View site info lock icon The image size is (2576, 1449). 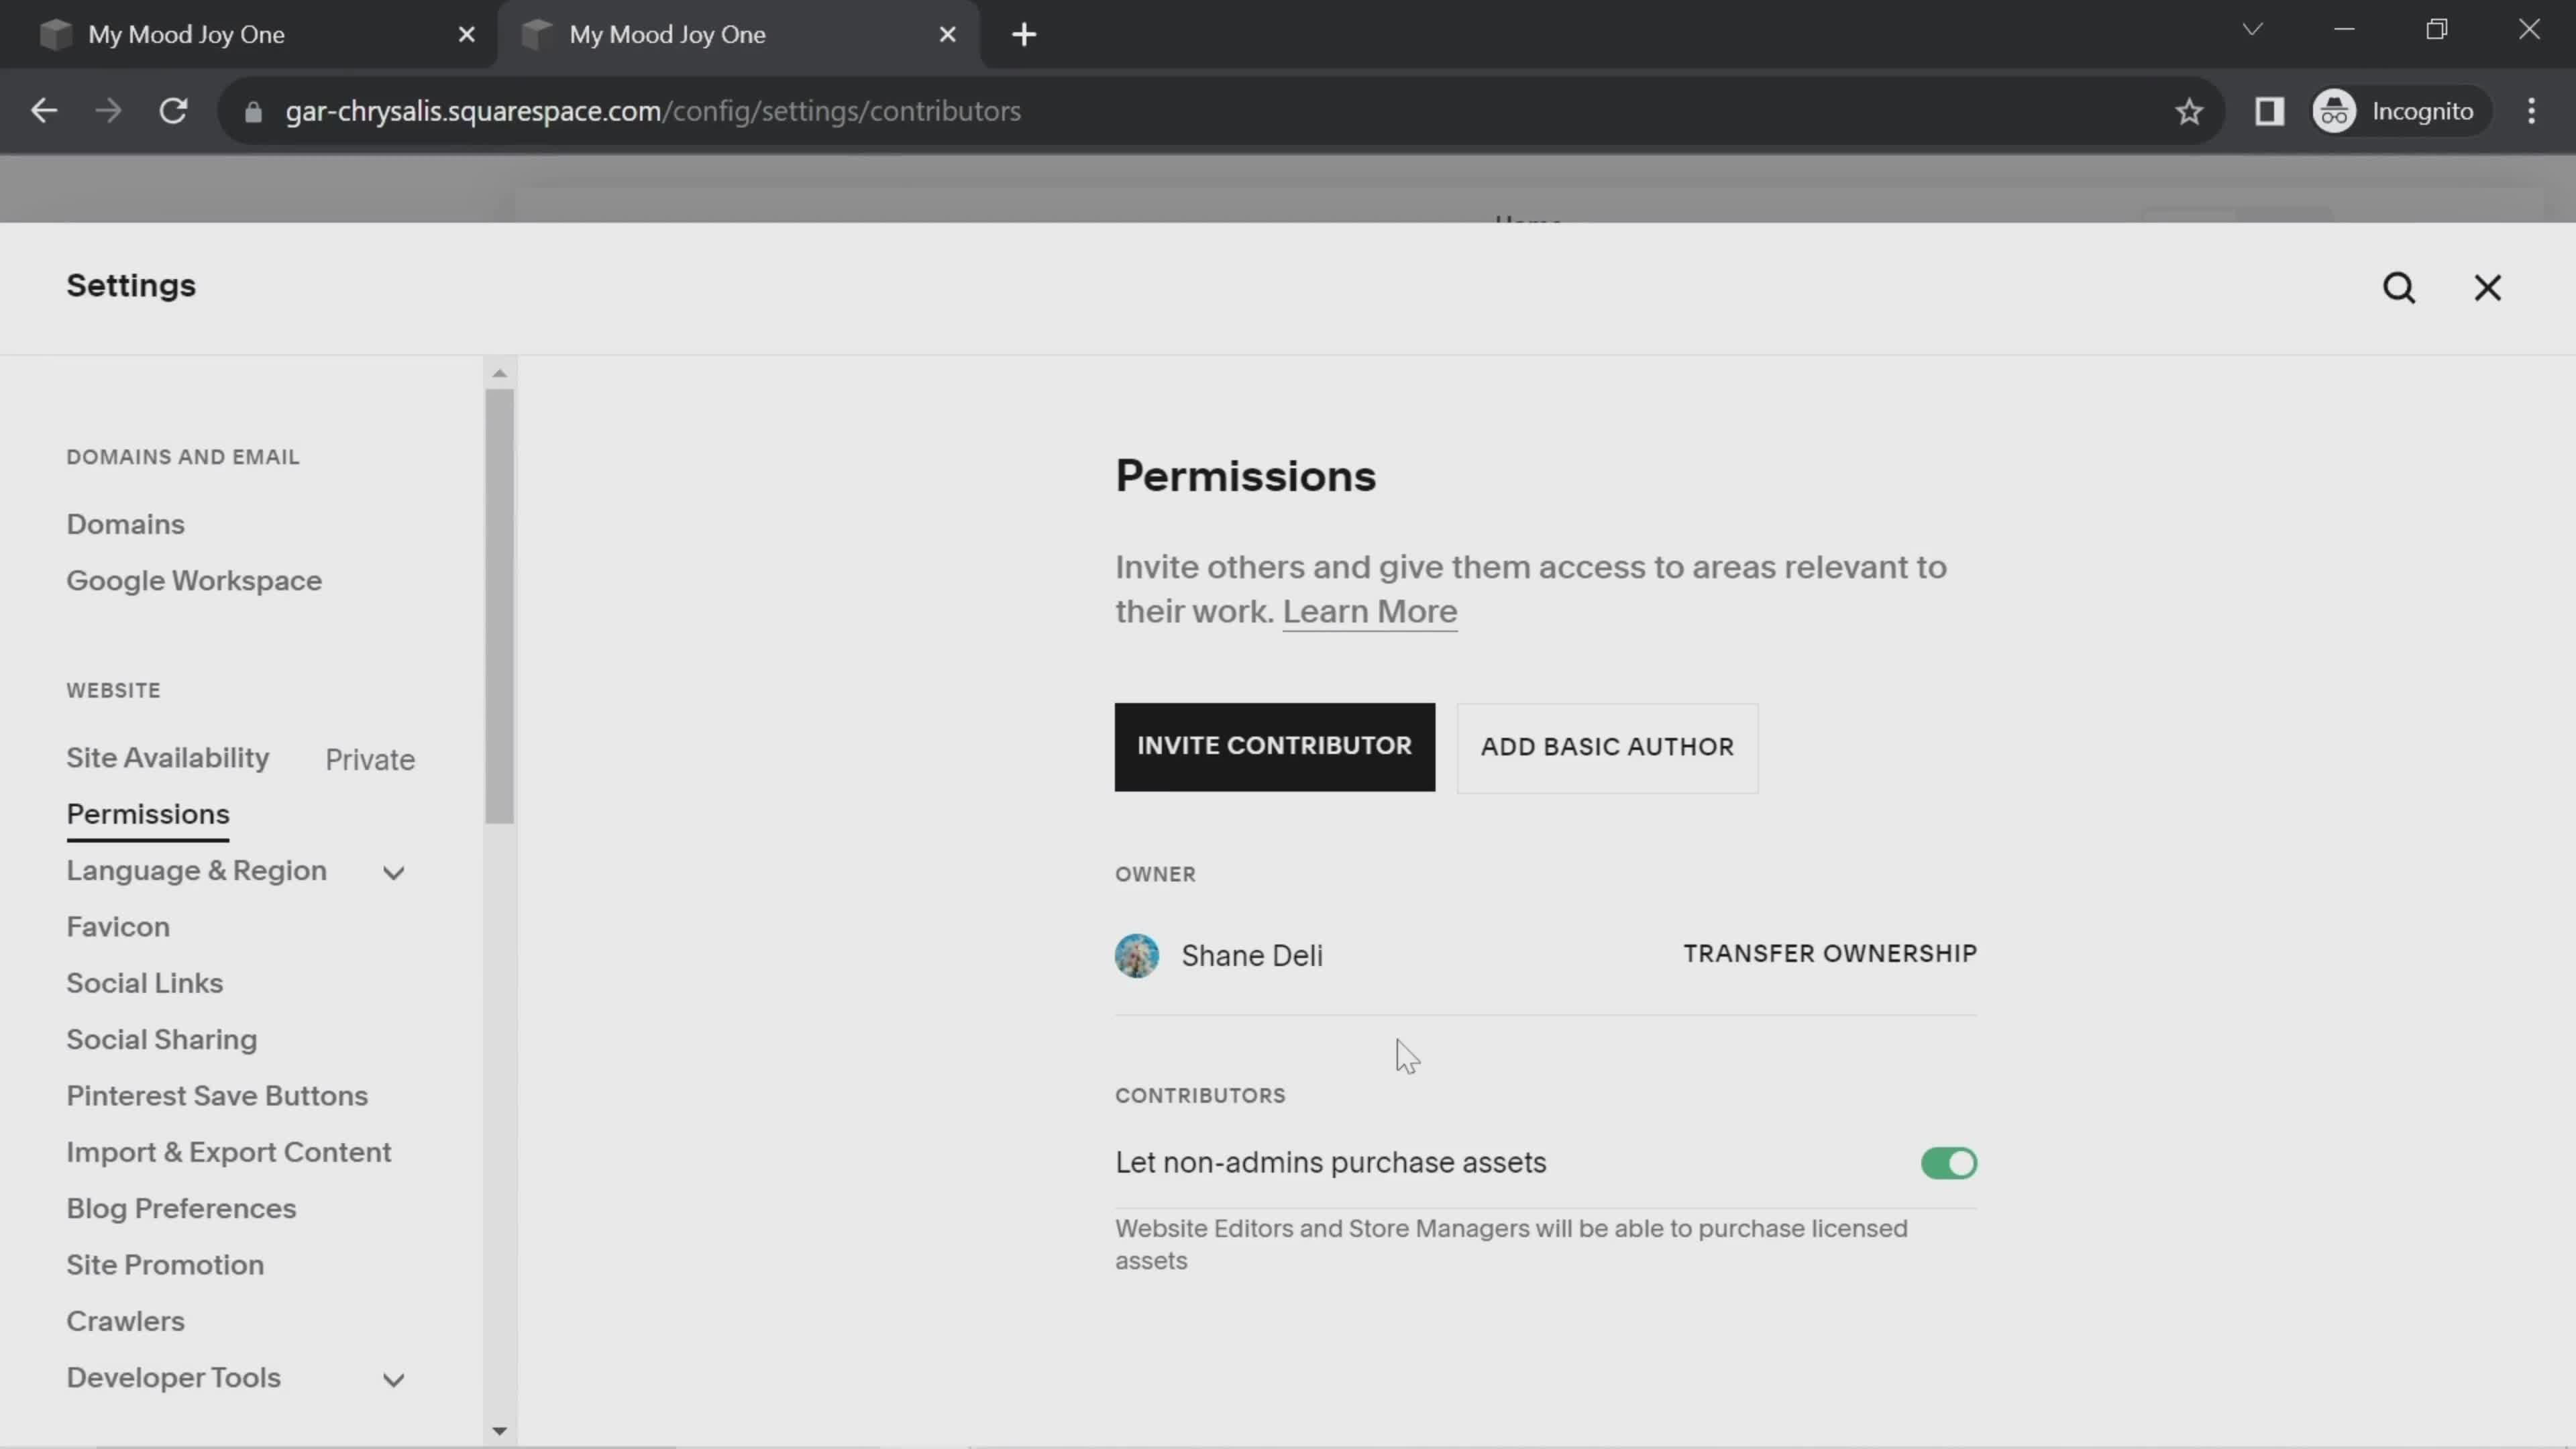tap(253, 112)
